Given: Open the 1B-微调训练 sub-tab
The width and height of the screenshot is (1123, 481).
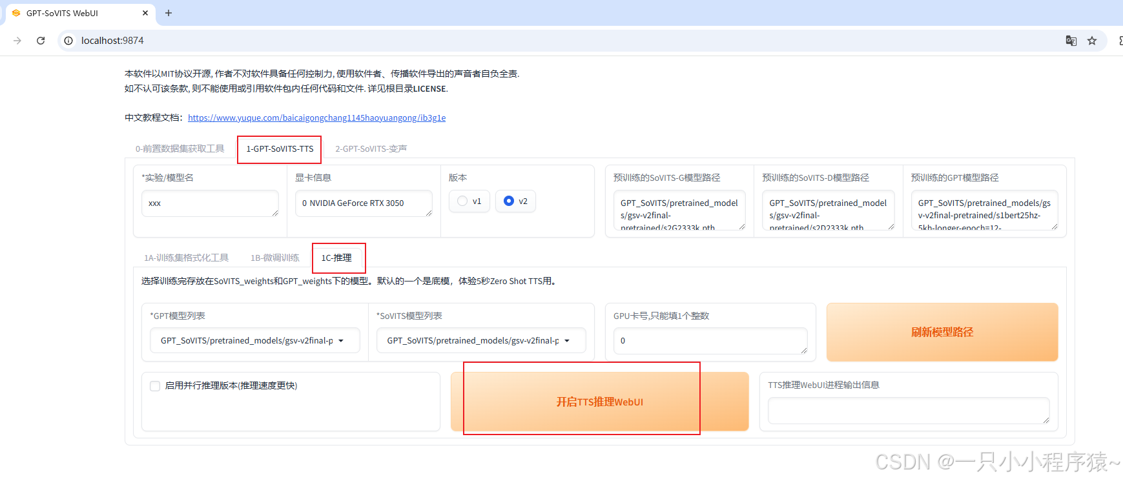Looking at the screenshot, I should tap(275, 258).
